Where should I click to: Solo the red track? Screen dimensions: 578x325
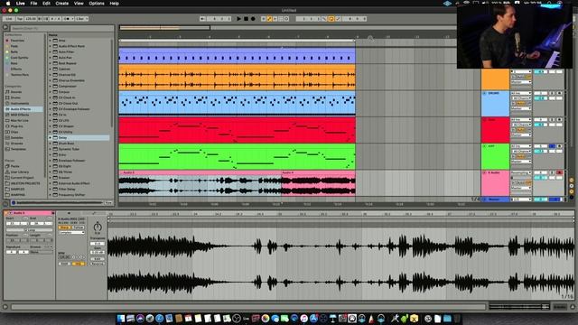click(x=552, y=120)
